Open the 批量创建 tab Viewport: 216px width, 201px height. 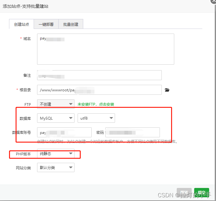click(71, 24)
